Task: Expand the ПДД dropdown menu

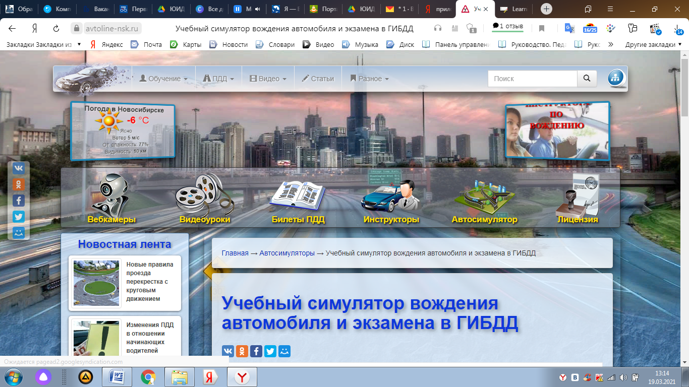Action: [x=219, y=79]
